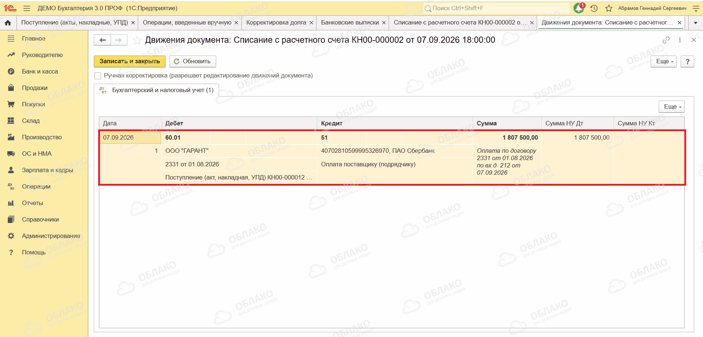Open the history clock icon
This screenshot has width=703, height=337.
point(594,8)
